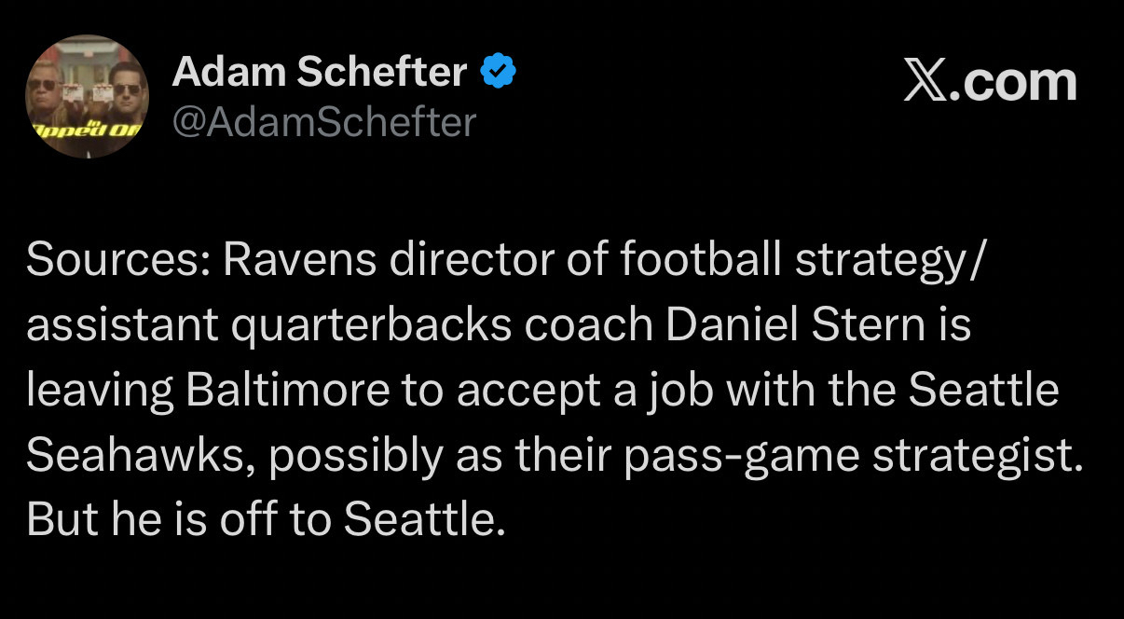1124x619 pixels.
Task: Click the @AdamSchefter handle
Action: (324, 121)
